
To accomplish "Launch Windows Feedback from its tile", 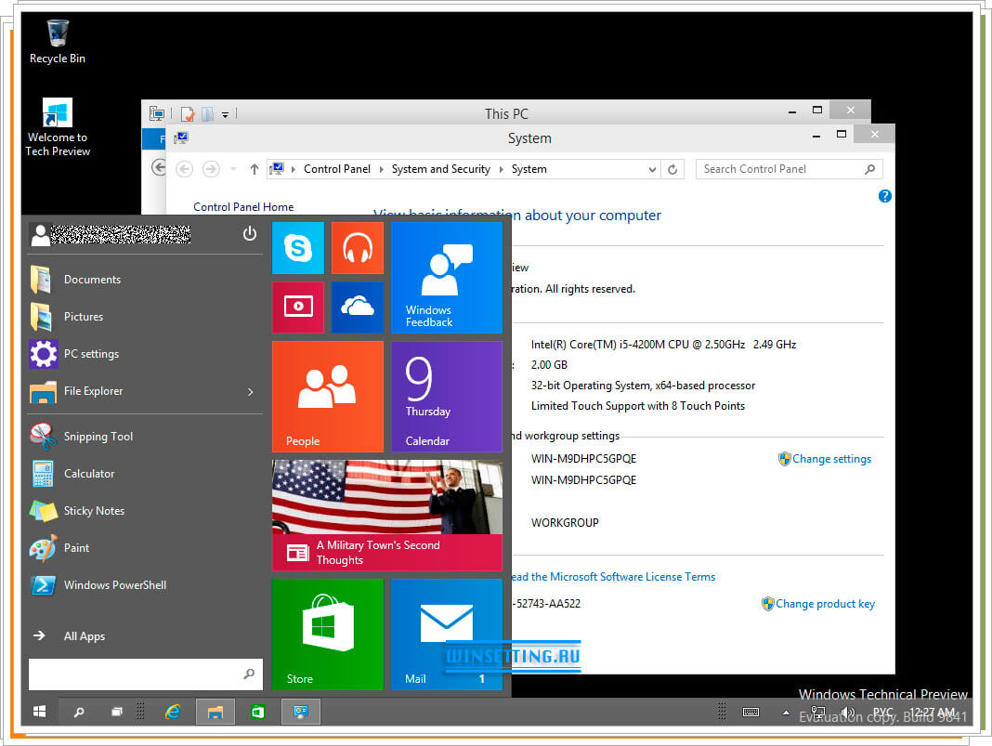I will click(447, 278).
